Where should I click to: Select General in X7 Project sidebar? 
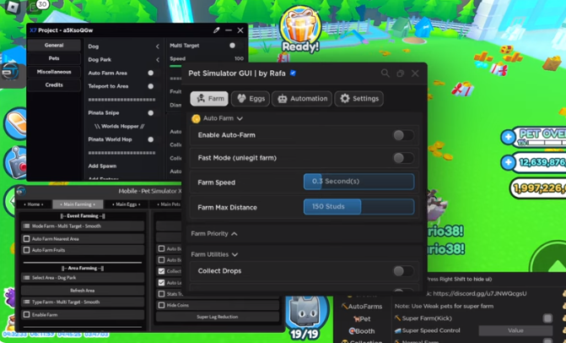[x=54, y=45]
